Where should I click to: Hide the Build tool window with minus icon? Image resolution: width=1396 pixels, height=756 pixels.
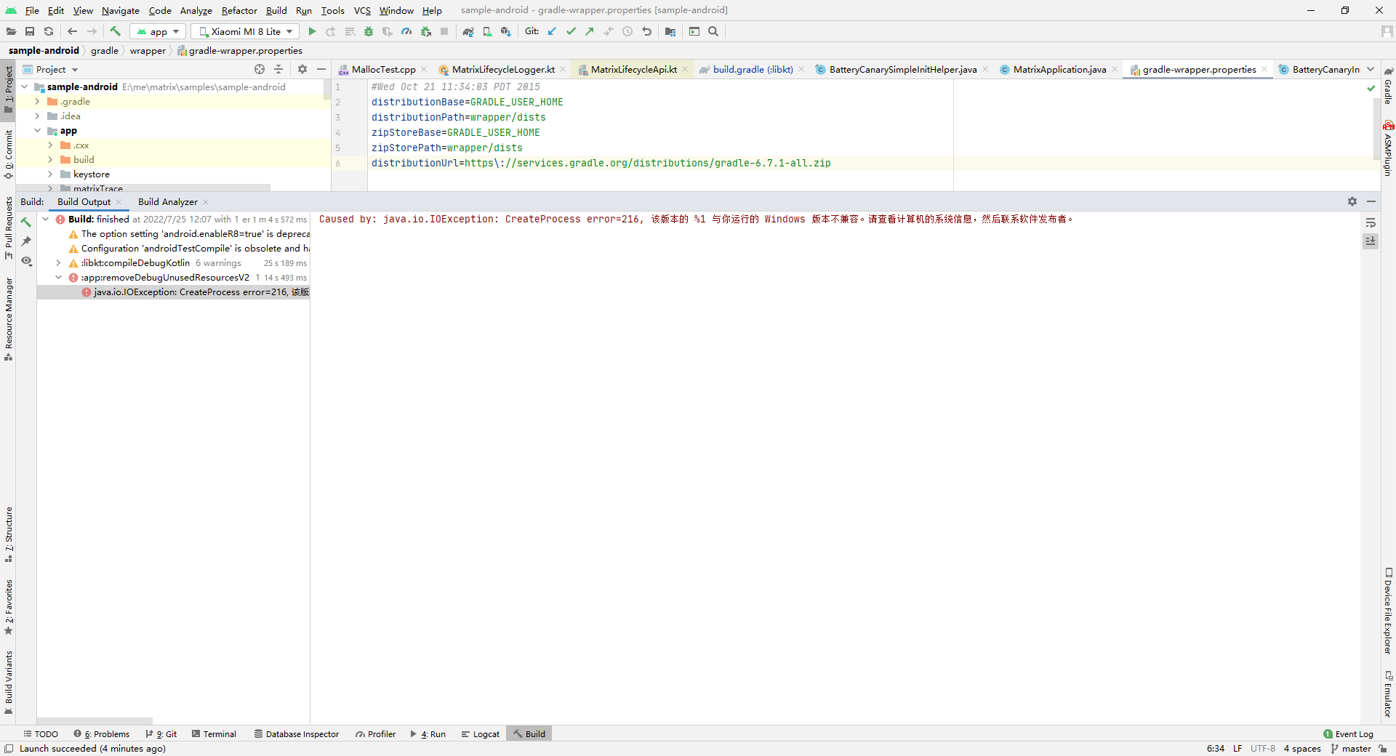[x=1371, y=201]
